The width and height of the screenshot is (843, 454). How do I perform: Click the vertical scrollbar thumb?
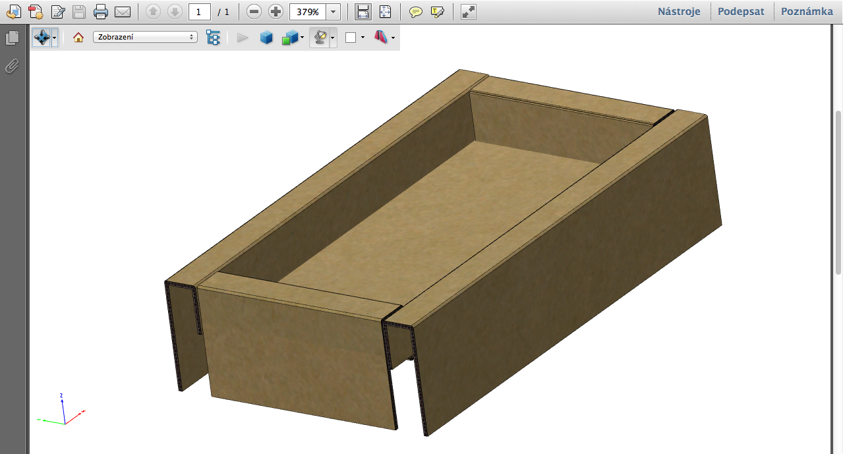click(x=838, y=192)
